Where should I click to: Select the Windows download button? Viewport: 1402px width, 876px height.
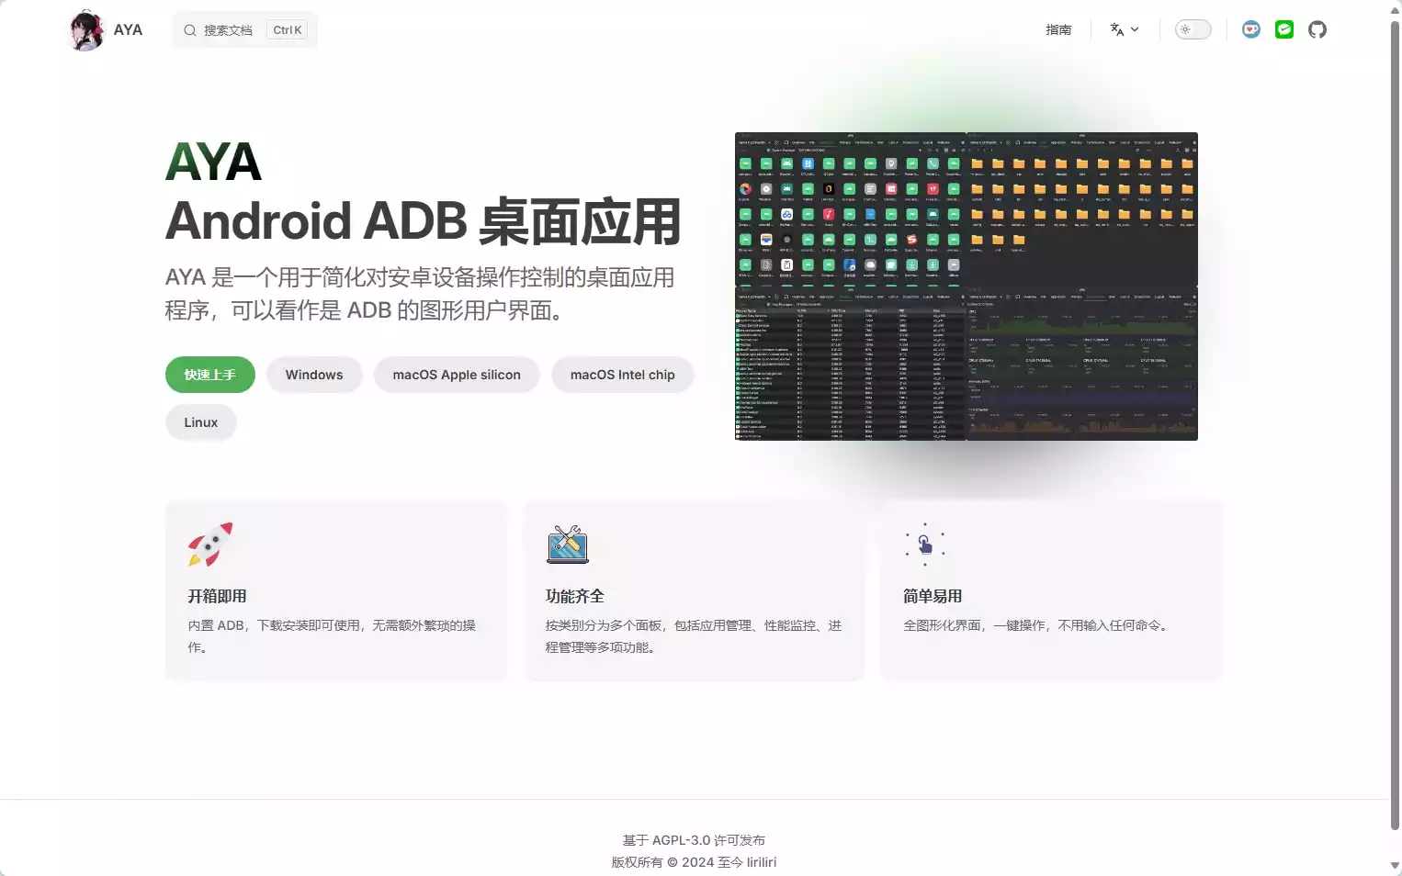click(x=314, y=375)
